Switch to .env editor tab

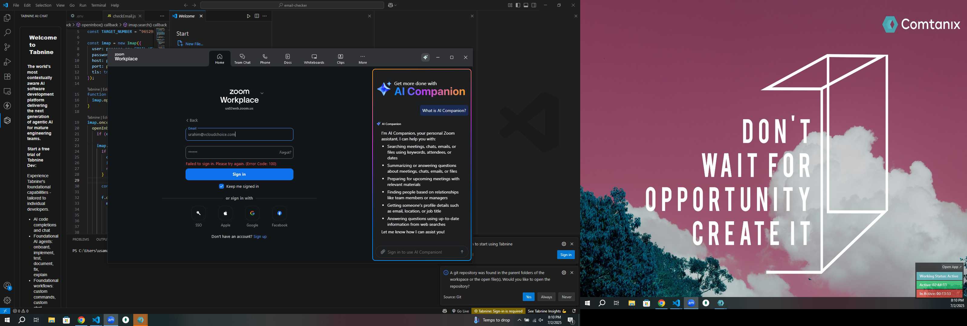pyautogui.click(x=79, y=16)
